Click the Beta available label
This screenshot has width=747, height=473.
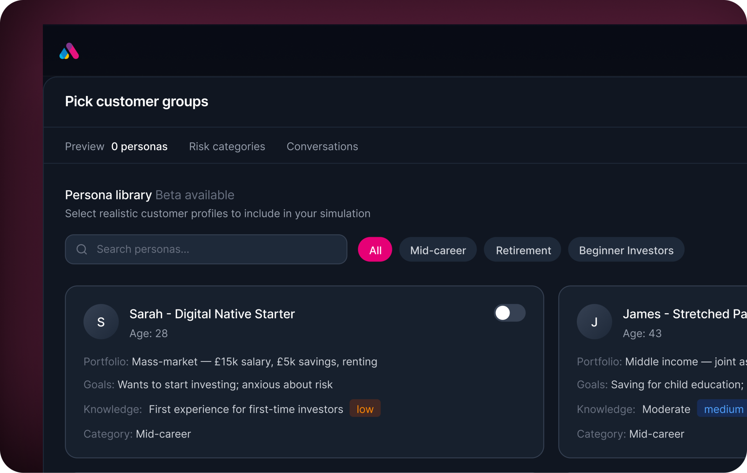pos(195,195)
